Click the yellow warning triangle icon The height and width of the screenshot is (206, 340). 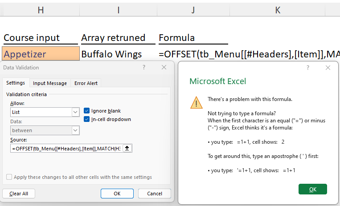[196, 103]
